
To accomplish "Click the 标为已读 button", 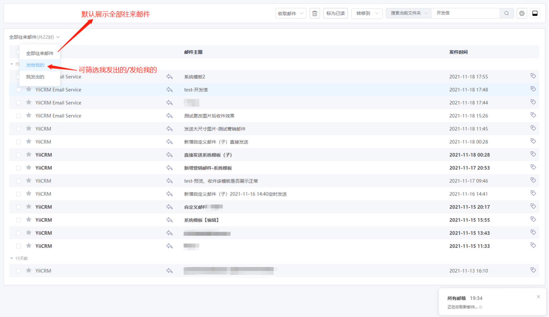I will pos(335,13).
